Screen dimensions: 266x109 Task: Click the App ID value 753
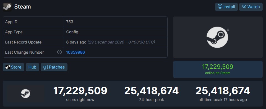coord(70,22)
